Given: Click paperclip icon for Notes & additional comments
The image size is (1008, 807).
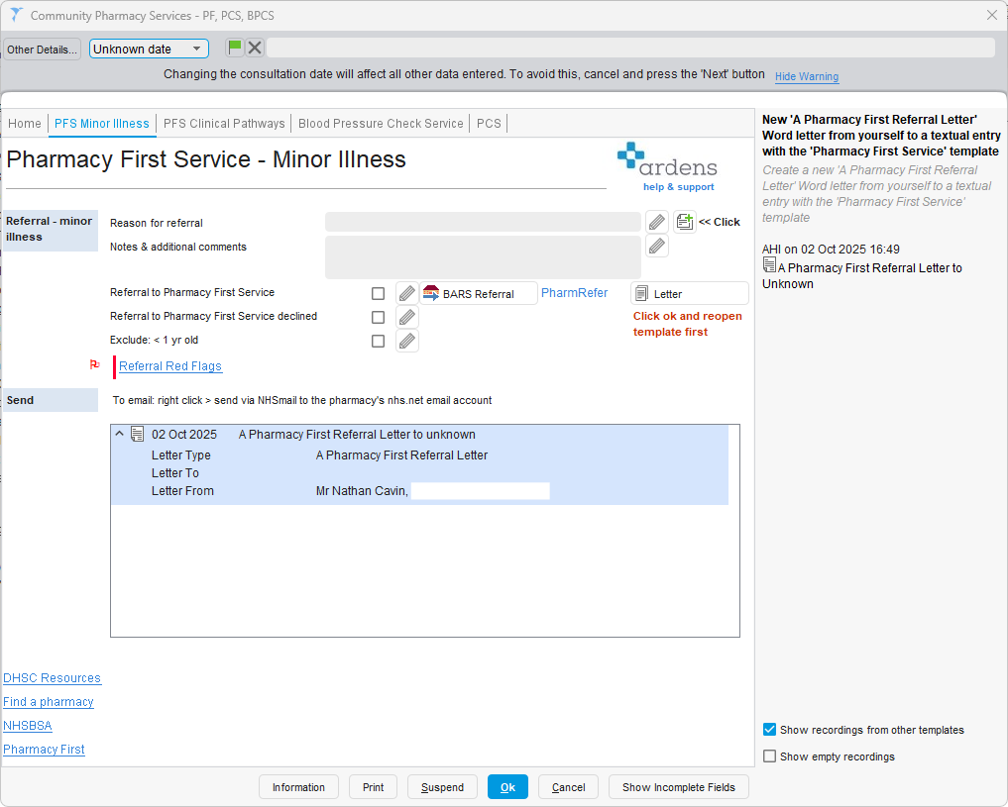Looking at the screenshot, I should (656, 246).
